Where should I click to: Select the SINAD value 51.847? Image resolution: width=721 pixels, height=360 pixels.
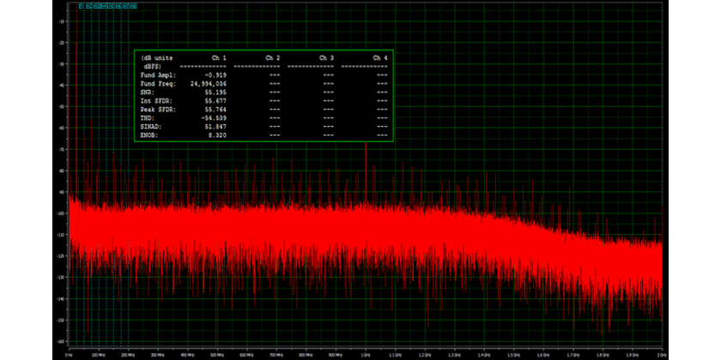215,127
